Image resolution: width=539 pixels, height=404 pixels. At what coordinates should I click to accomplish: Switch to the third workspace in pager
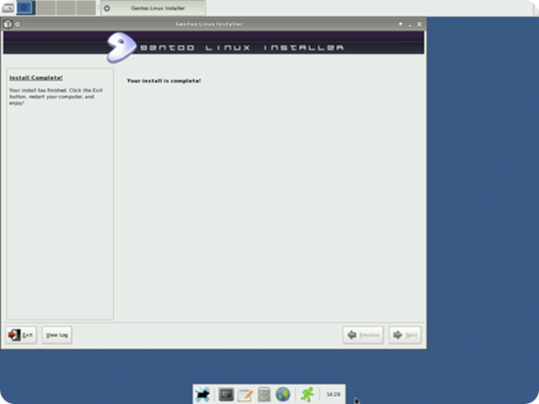click(x=66, y=7)
